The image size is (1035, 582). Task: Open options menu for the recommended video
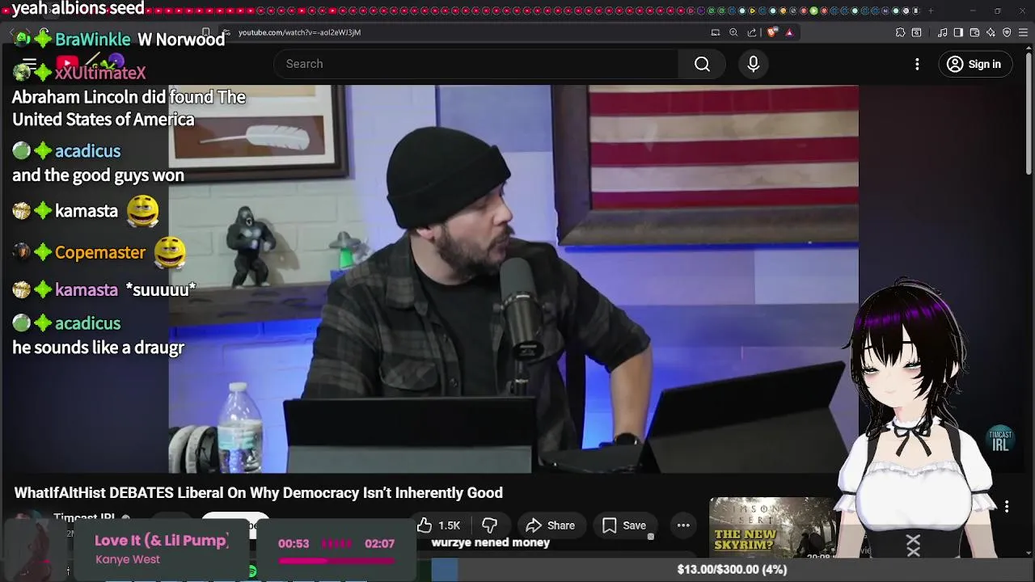[1007, 506]
